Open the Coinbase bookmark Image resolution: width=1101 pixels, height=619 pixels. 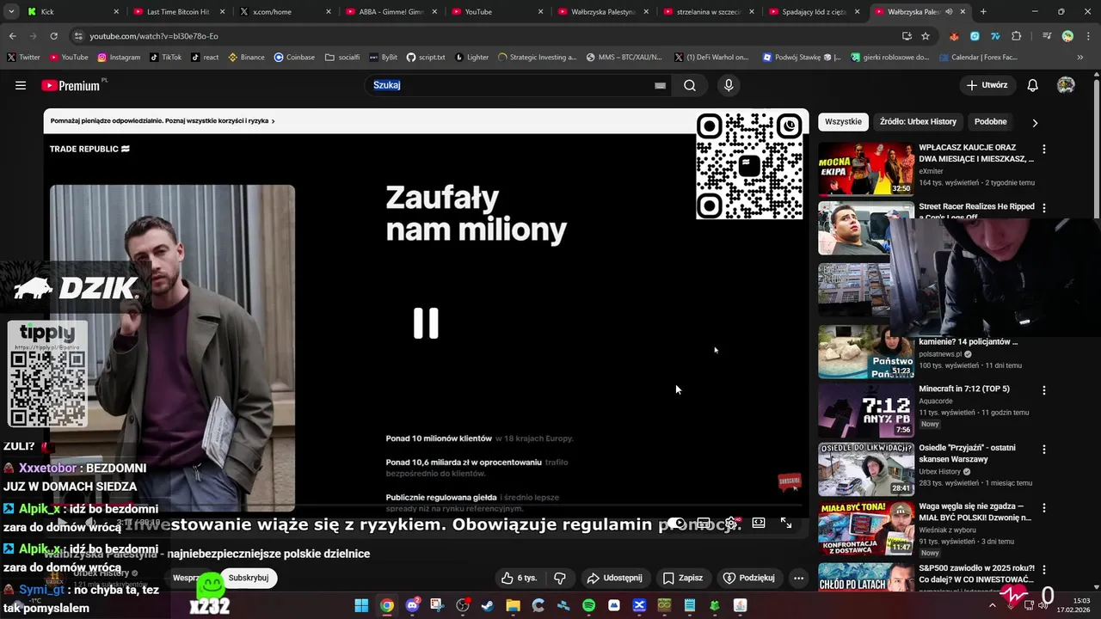(294, 58)
